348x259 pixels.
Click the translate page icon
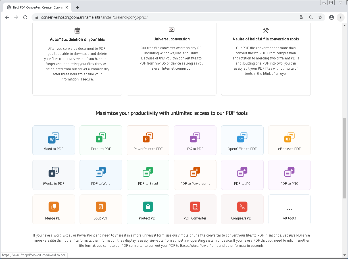click(x=302, y=17)
